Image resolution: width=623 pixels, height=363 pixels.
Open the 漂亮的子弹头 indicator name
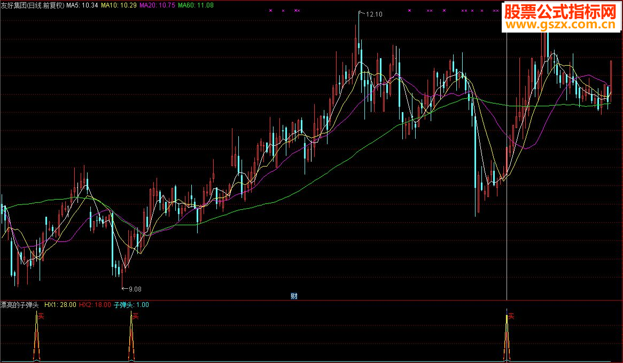pyautogui.click(x=19, y=305)
